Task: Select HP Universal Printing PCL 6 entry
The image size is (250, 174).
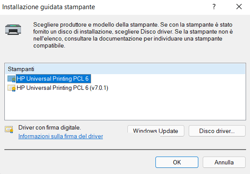Action: pos(53,78)
